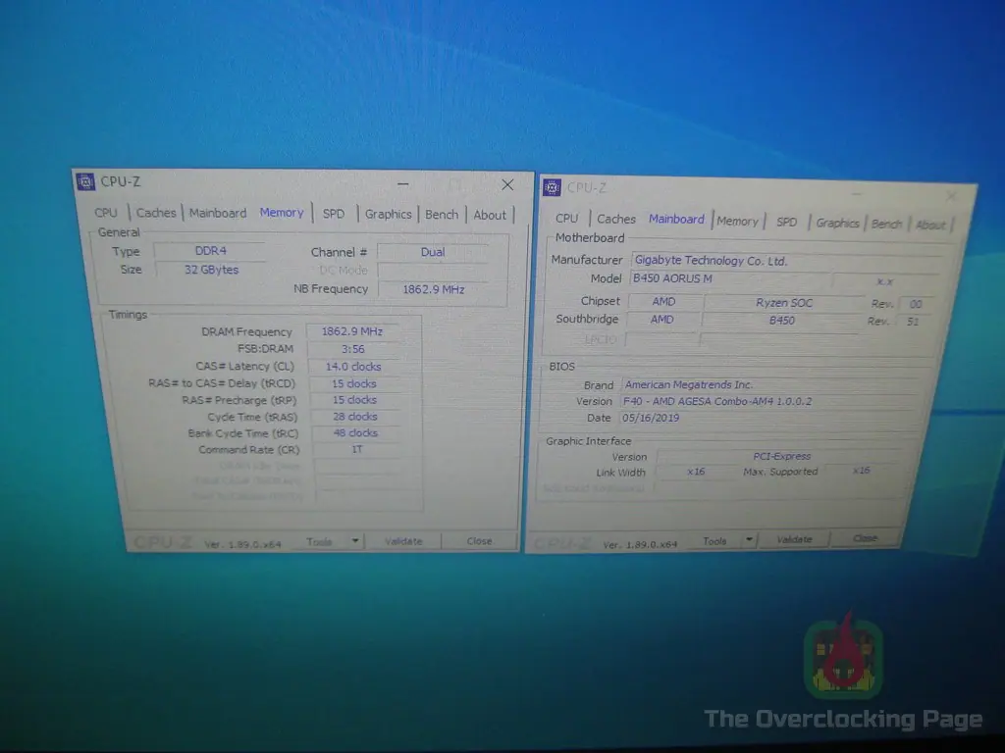
Task: Switch to Memory tab in right window
Action: tap(737, 221)
